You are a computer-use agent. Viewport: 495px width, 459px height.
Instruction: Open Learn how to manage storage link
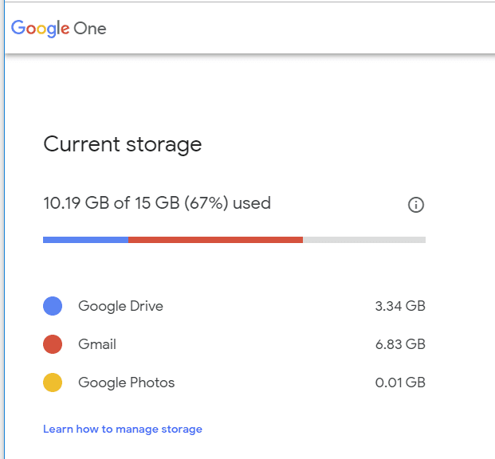coord(123,429)
